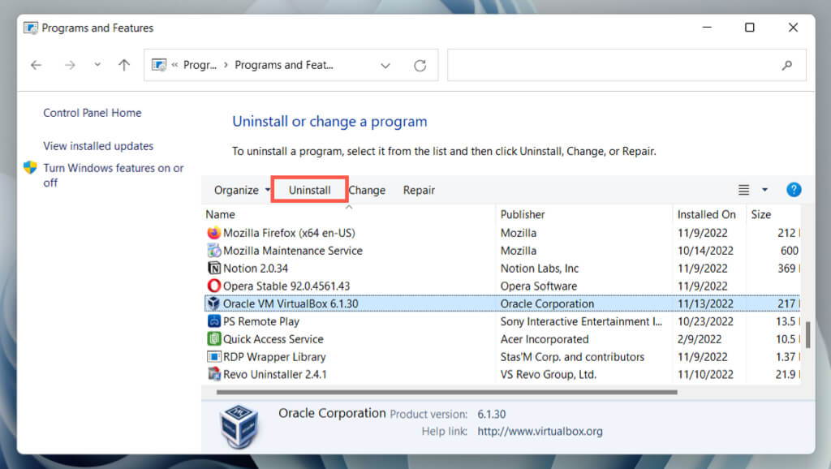Click the Mozilla Maintenance Service icon
This screenshot has width=831, height=469.
tap(213, 250)
